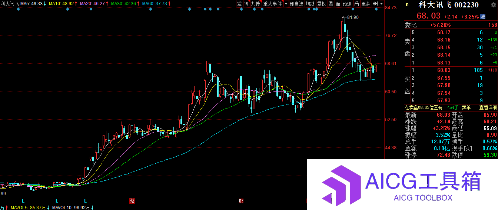Click the padlock lock icon in toolbar
The width and height of the screenshot is (498, 210).
[x=356, y=4]
